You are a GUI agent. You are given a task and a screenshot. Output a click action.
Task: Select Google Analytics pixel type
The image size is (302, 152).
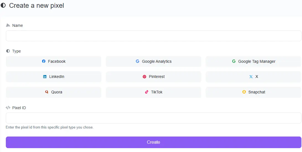click(154, 61)
